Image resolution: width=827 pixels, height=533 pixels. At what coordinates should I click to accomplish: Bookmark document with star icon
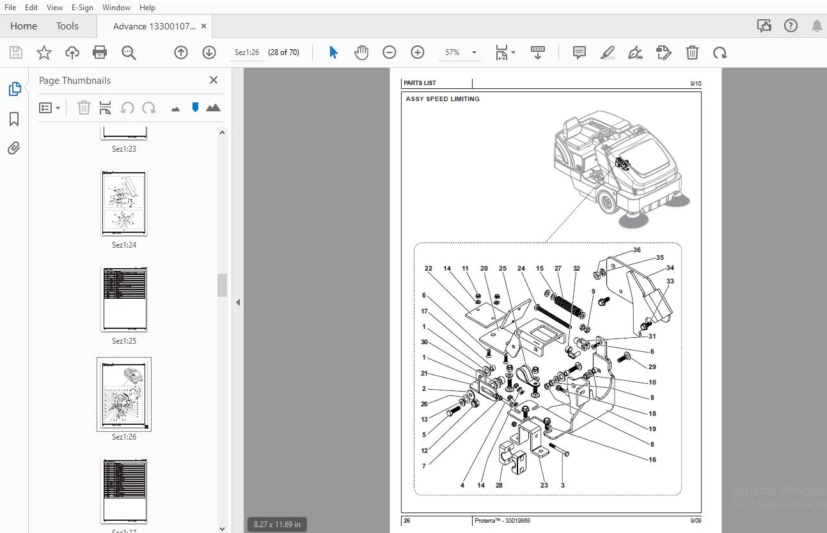point(43,52)
